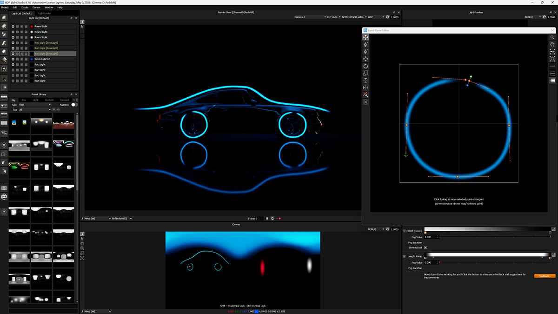Select the first Round Light in list

pos(41,27)
